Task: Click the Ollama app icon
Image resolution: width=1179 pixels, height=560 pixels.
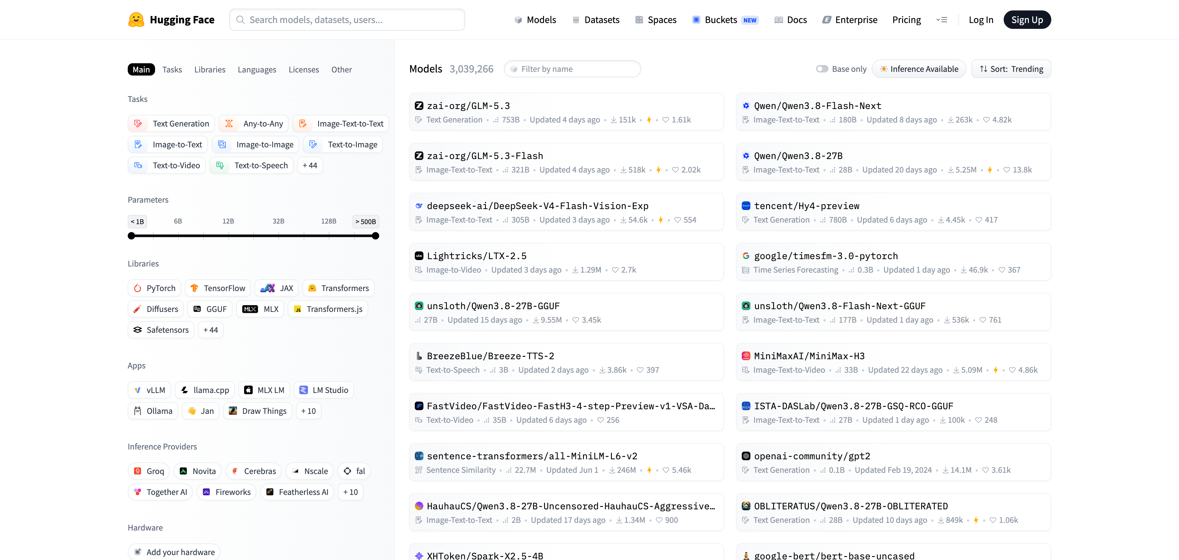Action: coord(137,411)
